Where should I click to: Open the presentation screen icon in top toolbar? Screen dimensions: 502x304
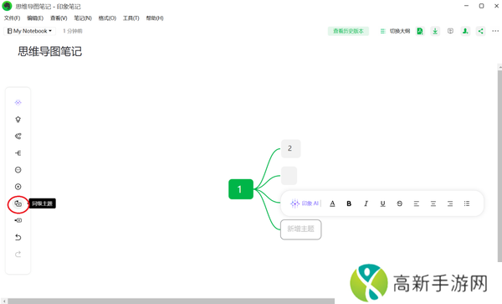450,31
